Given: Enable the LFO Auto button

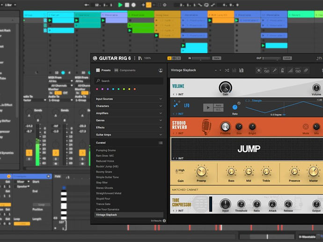Looking at the screenshot, I should click(218, 106).
